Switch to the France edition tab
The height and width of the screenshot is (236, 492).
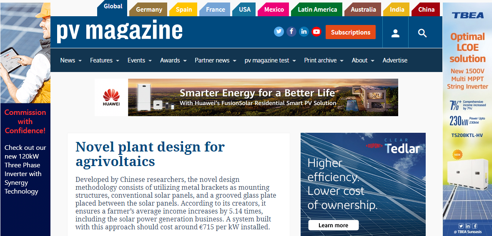click(216, 10)
